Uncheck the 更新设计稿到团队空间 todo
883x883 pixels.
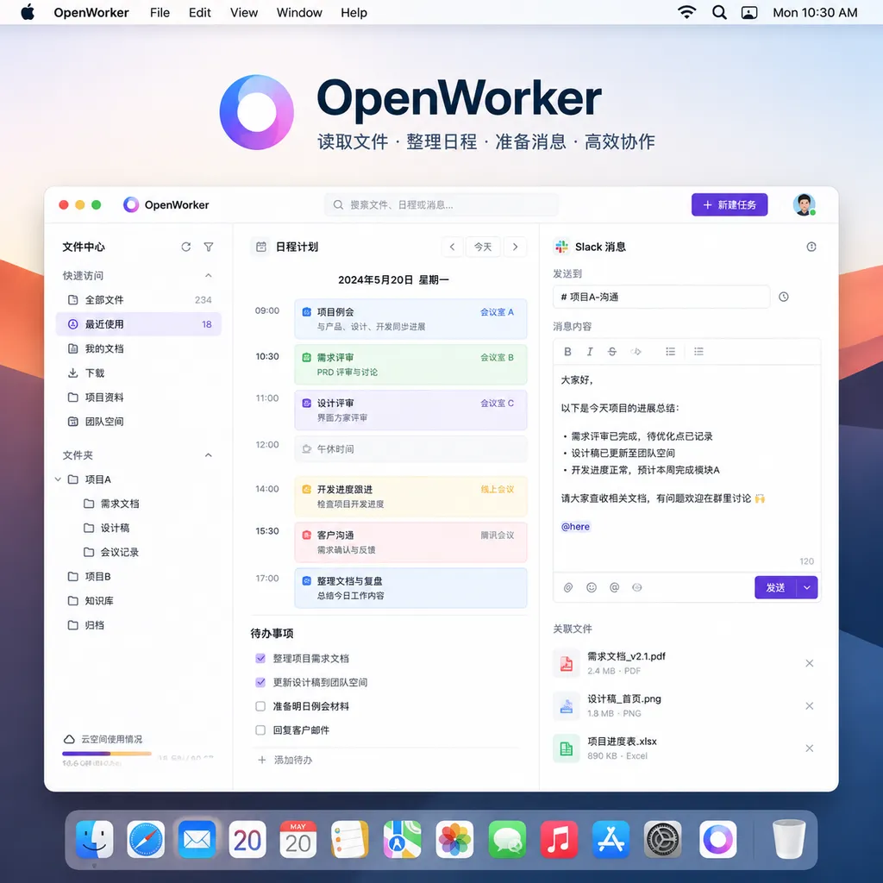click(260, 683)
